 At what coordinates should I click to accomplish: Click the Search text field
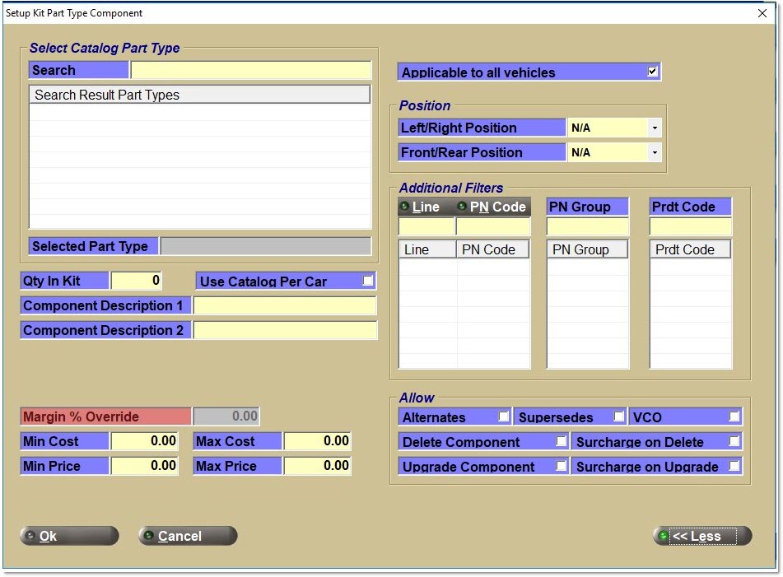coord(251,71)
